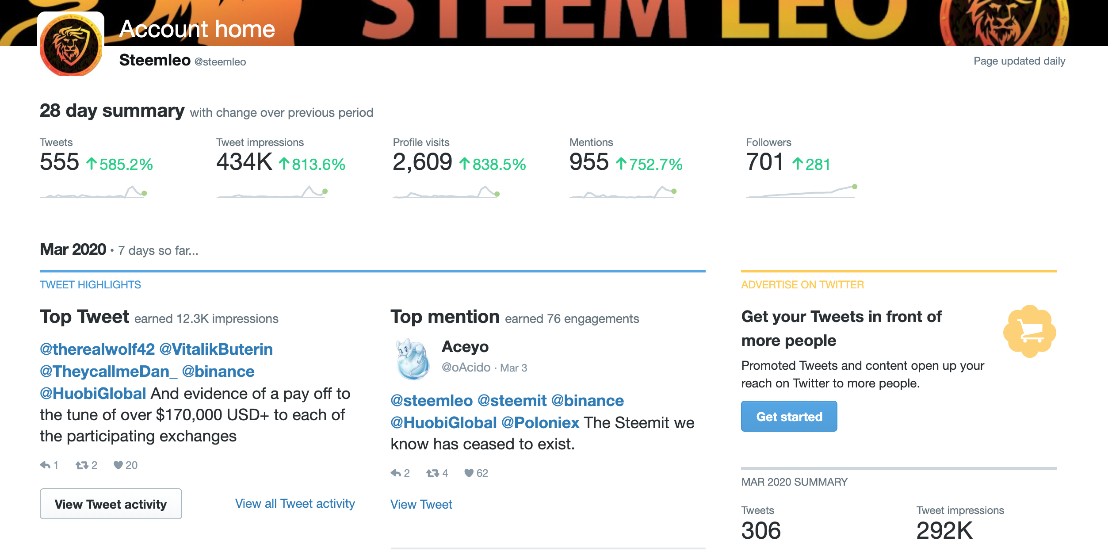Click the heart icon showing 20 likes
1108x552 pixels.
click(118, 465)
